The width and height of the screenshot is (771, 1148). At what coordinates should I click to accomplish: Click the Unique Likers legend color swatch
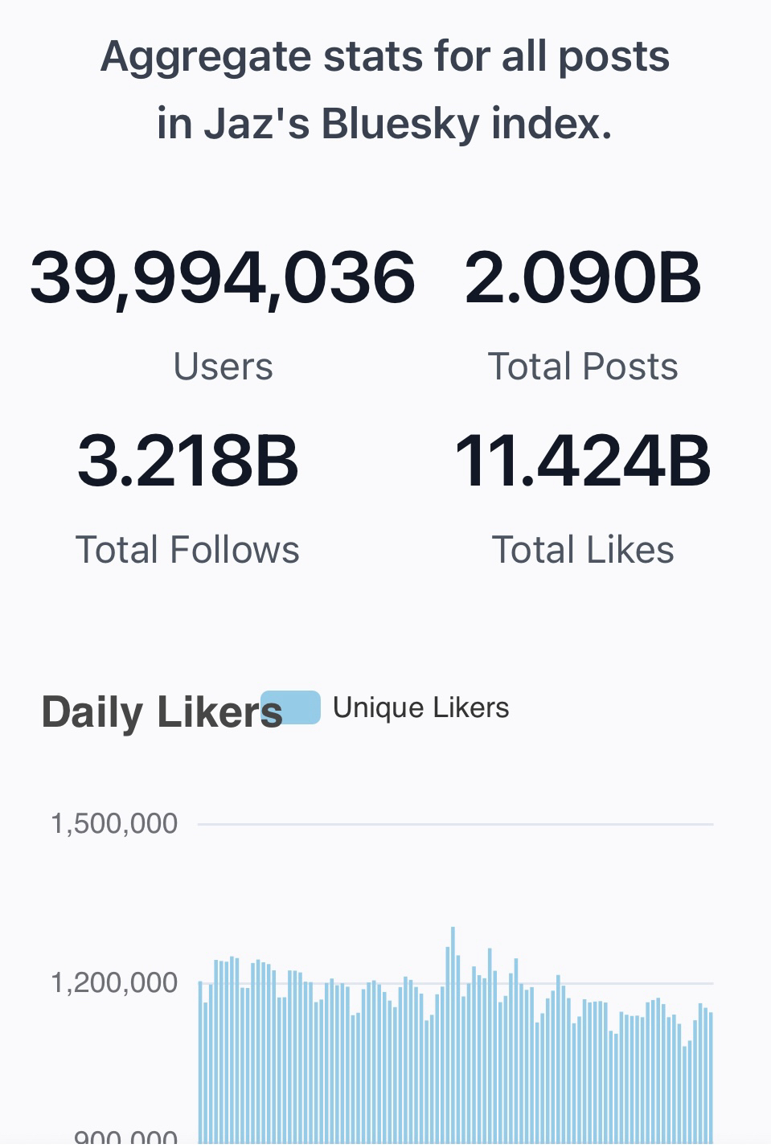(290, 707)
